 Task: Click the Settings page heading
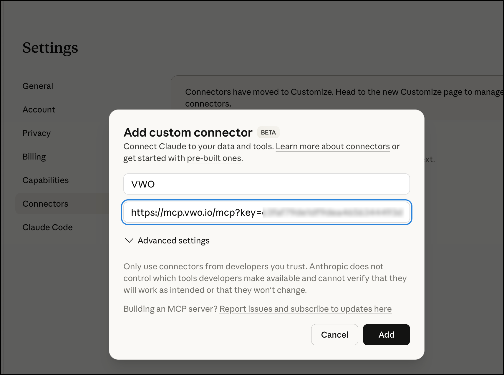click(50, 48)
